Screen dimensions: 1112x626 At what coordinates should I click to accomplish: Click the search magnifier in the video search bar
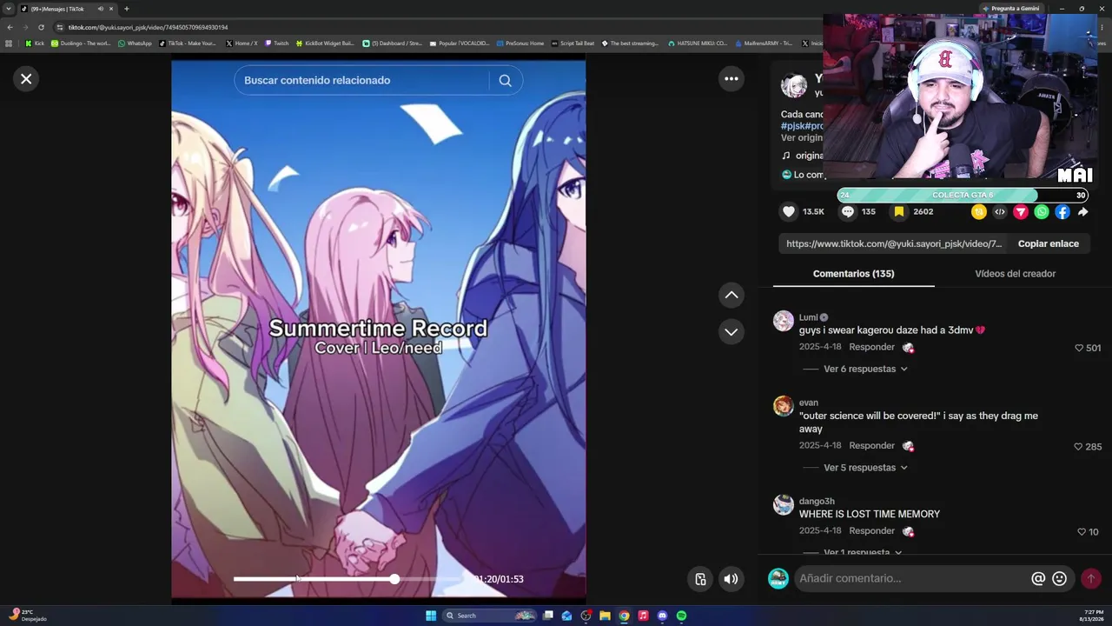(x=505, y=81)
